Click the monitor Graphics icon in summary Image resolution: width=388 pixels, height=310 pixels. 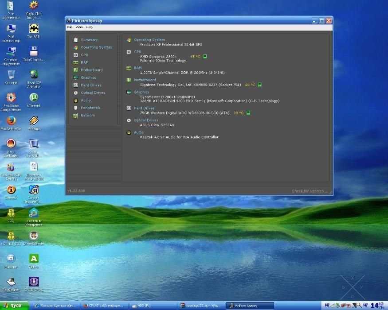click(129, 92)
